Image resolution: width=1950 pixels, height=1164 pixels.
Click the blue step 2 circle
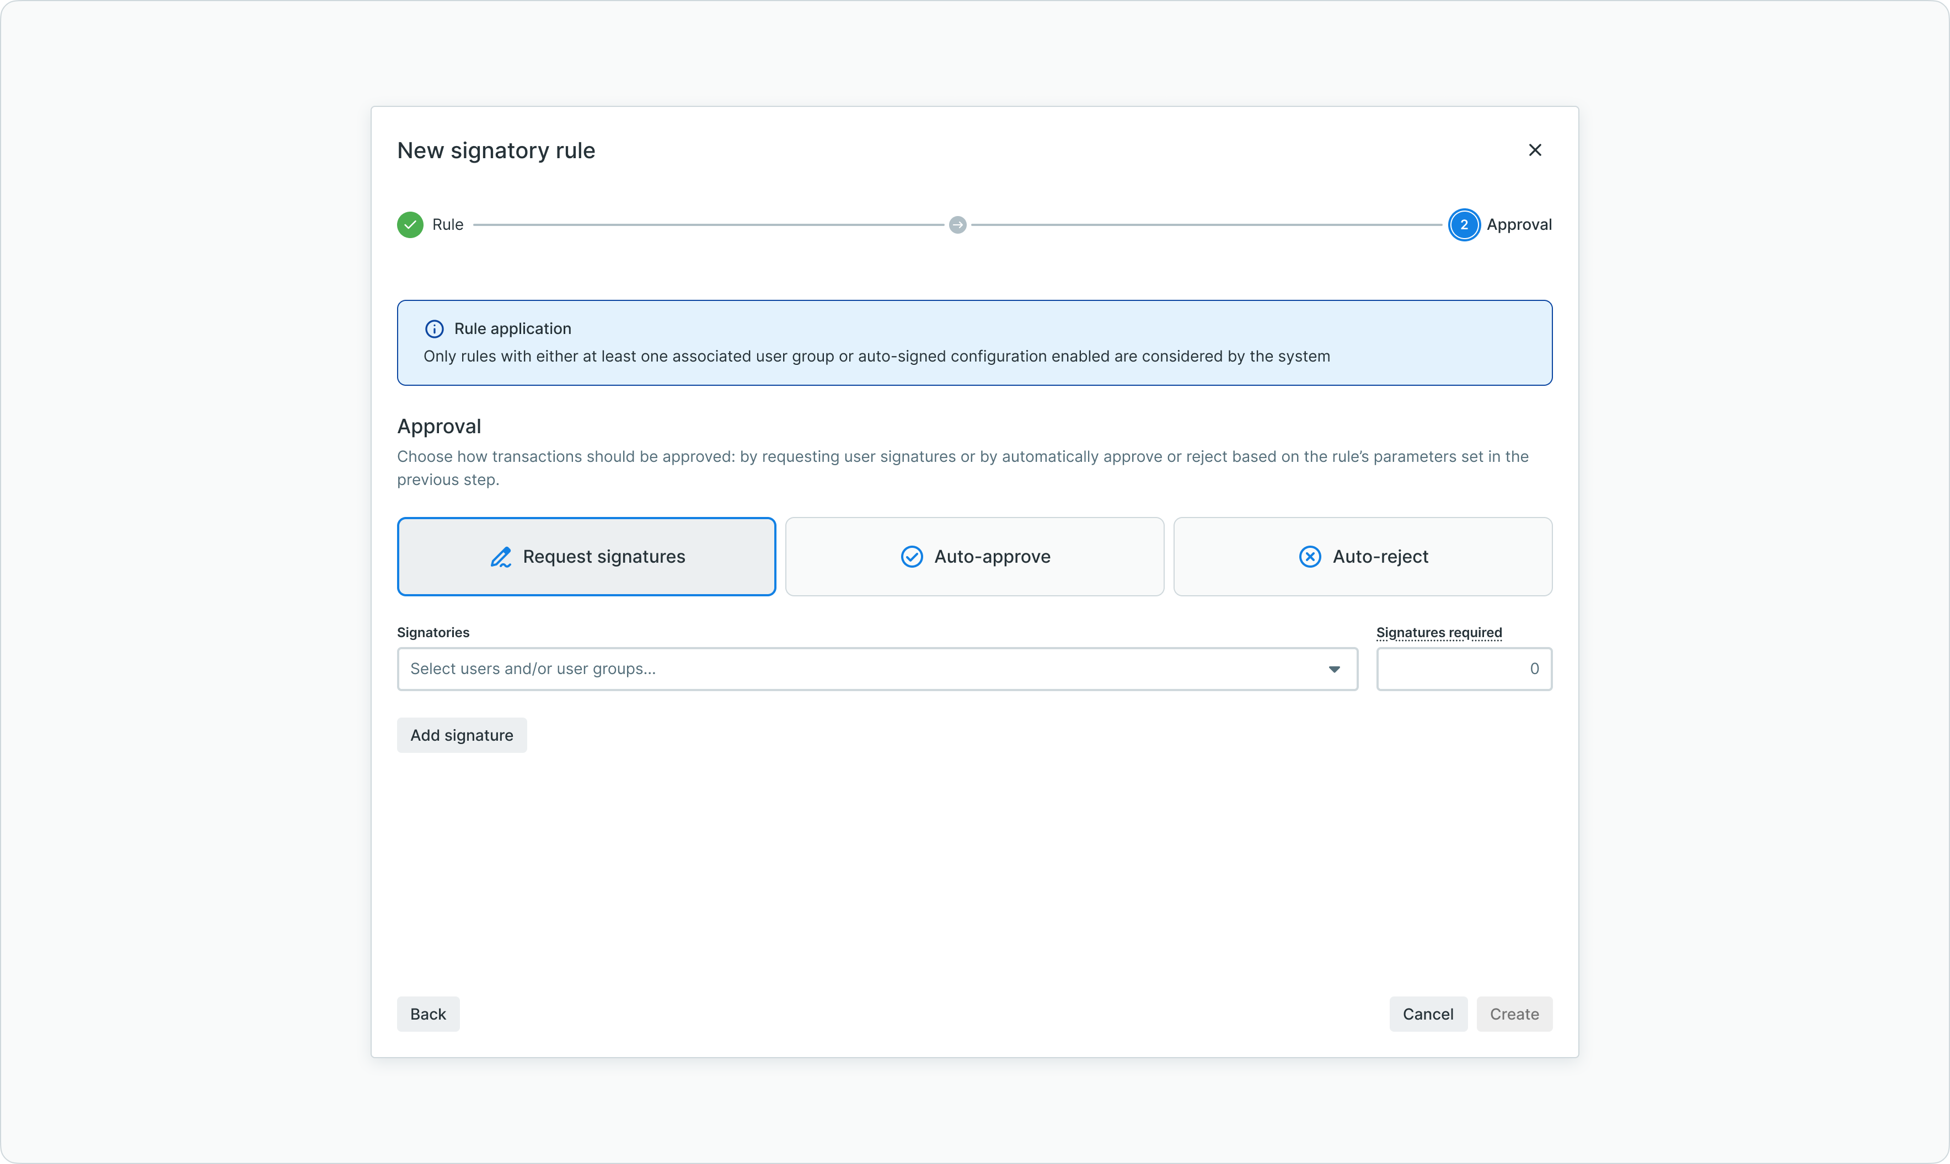click(1464, 225)
